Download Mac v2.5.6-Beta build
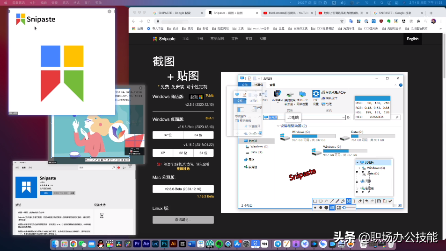Viewport: 446px width, 251px height. click(x=183, y=189)
